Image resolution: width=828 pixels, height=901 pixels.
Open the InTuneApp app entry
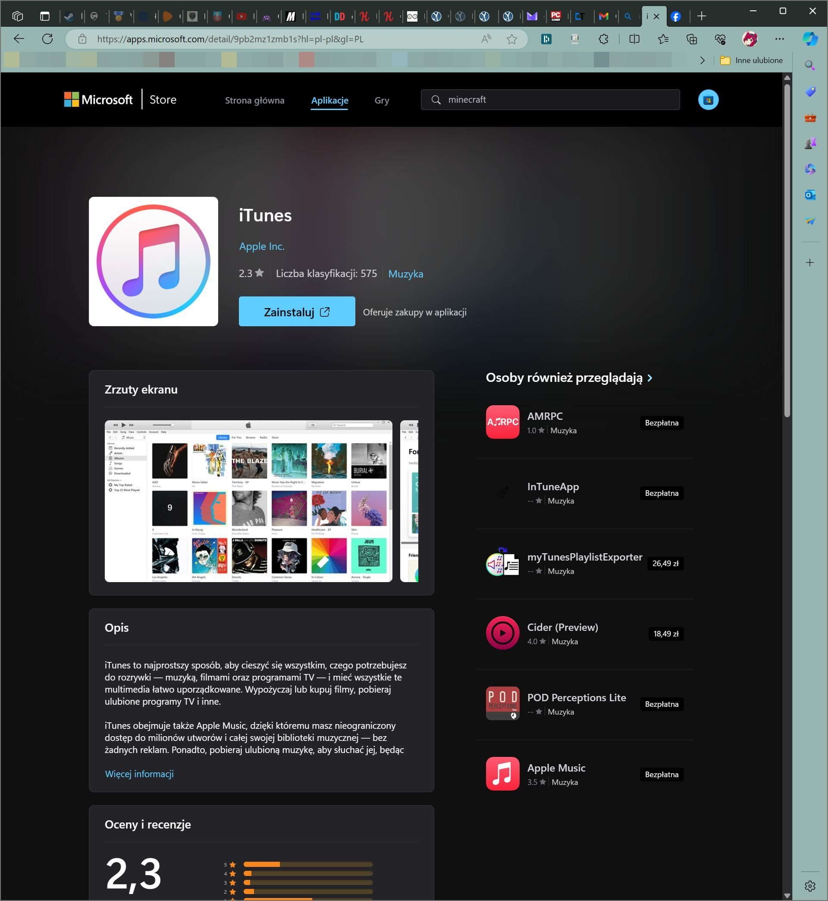click(x=585, y=493)
